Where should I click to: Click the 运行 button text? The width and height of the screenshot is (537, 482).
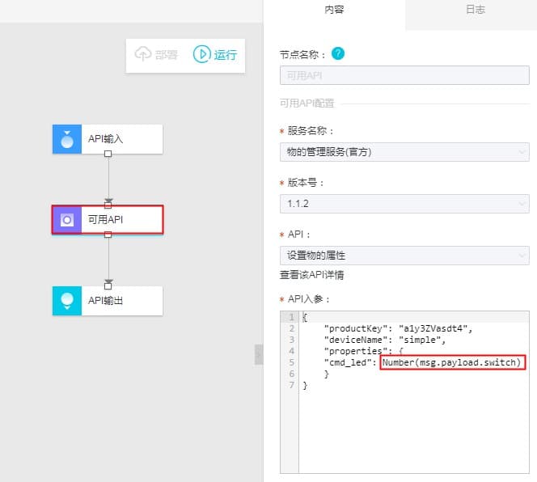click(226, 54)
